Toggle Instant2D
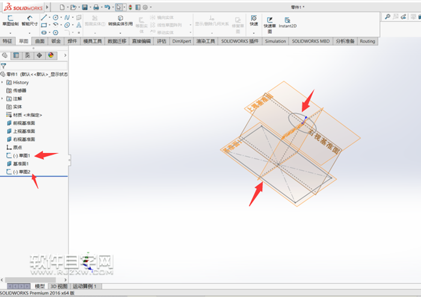This screenshot has width=421, height=297. tap(287, 23)
